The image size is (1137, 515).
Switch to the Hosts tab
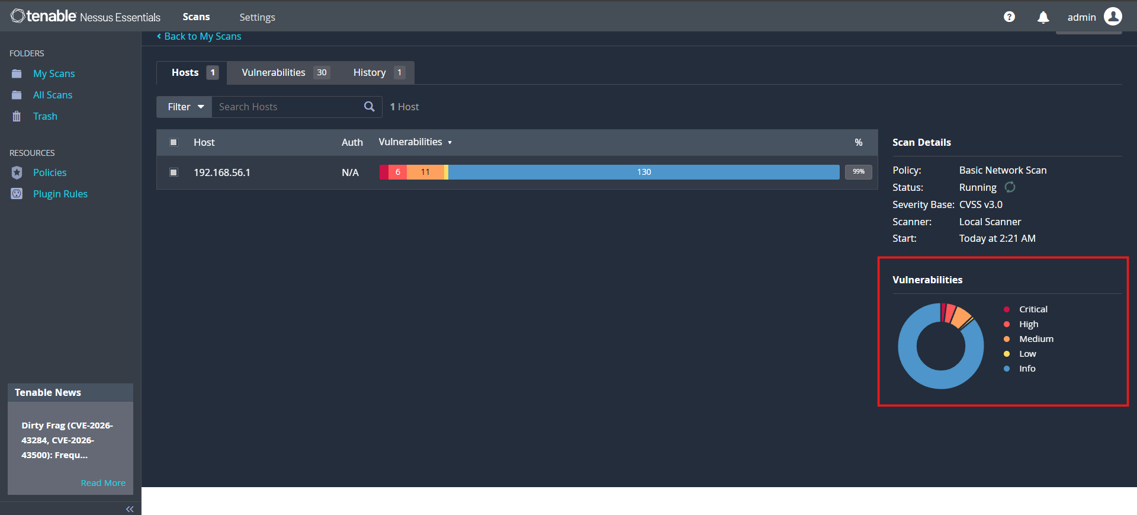(192, 72)
